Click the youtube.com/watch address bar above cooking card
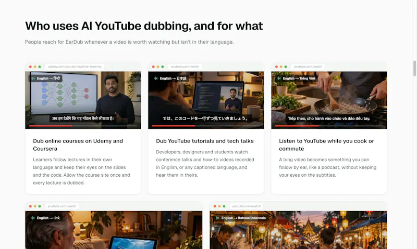 (308, 67)
